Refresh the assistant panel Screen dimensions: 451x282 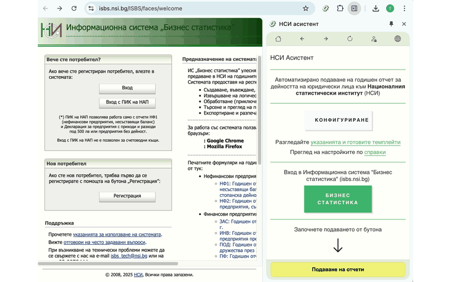pyautogui.click(x=350, y=38)
